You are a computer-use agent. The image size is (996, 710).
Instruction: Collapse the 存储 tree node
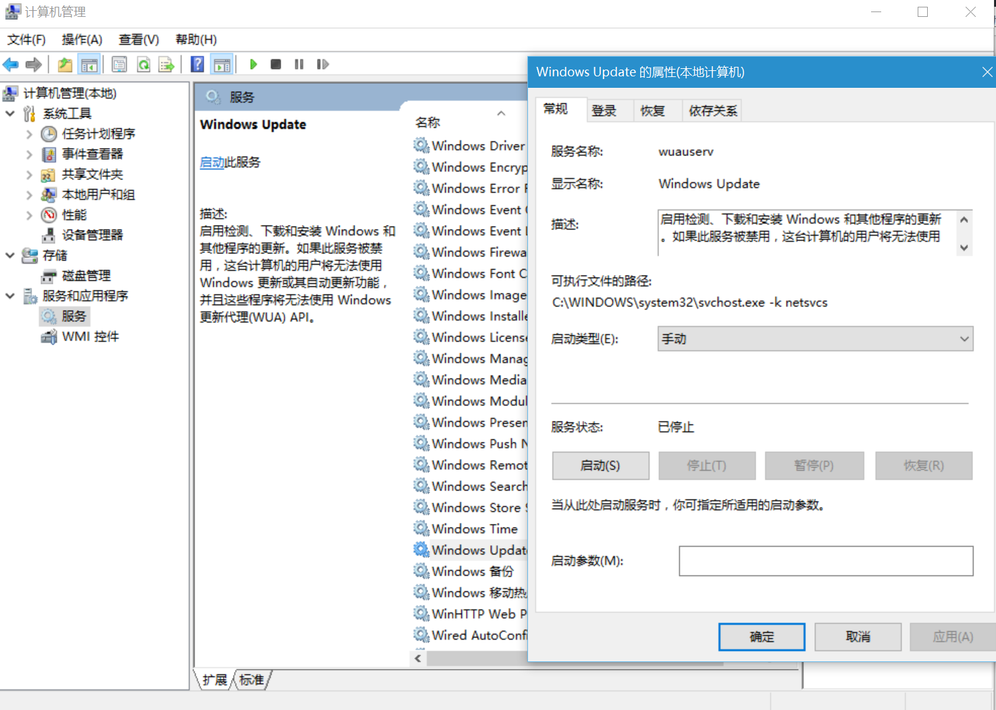[10, 255]
